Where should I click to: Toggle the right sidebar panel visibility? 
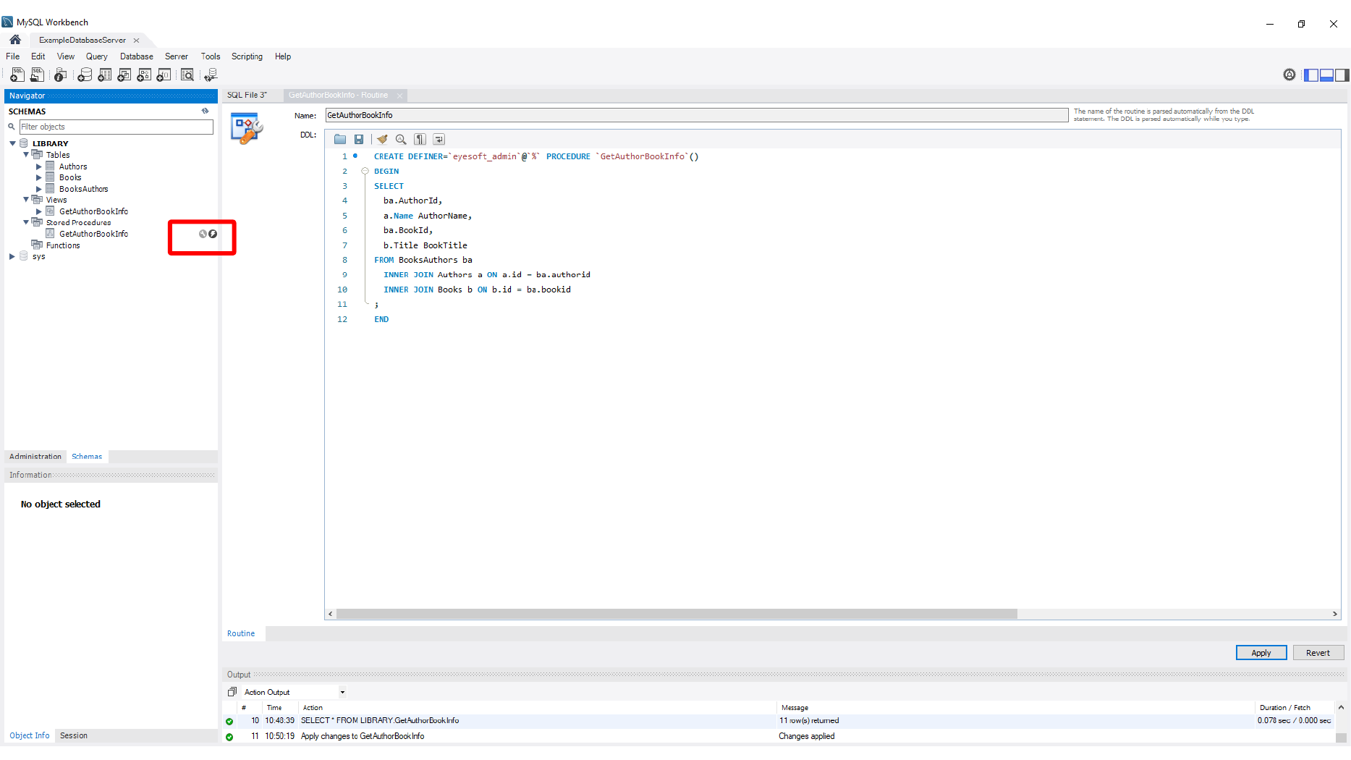pos(1342,75)
